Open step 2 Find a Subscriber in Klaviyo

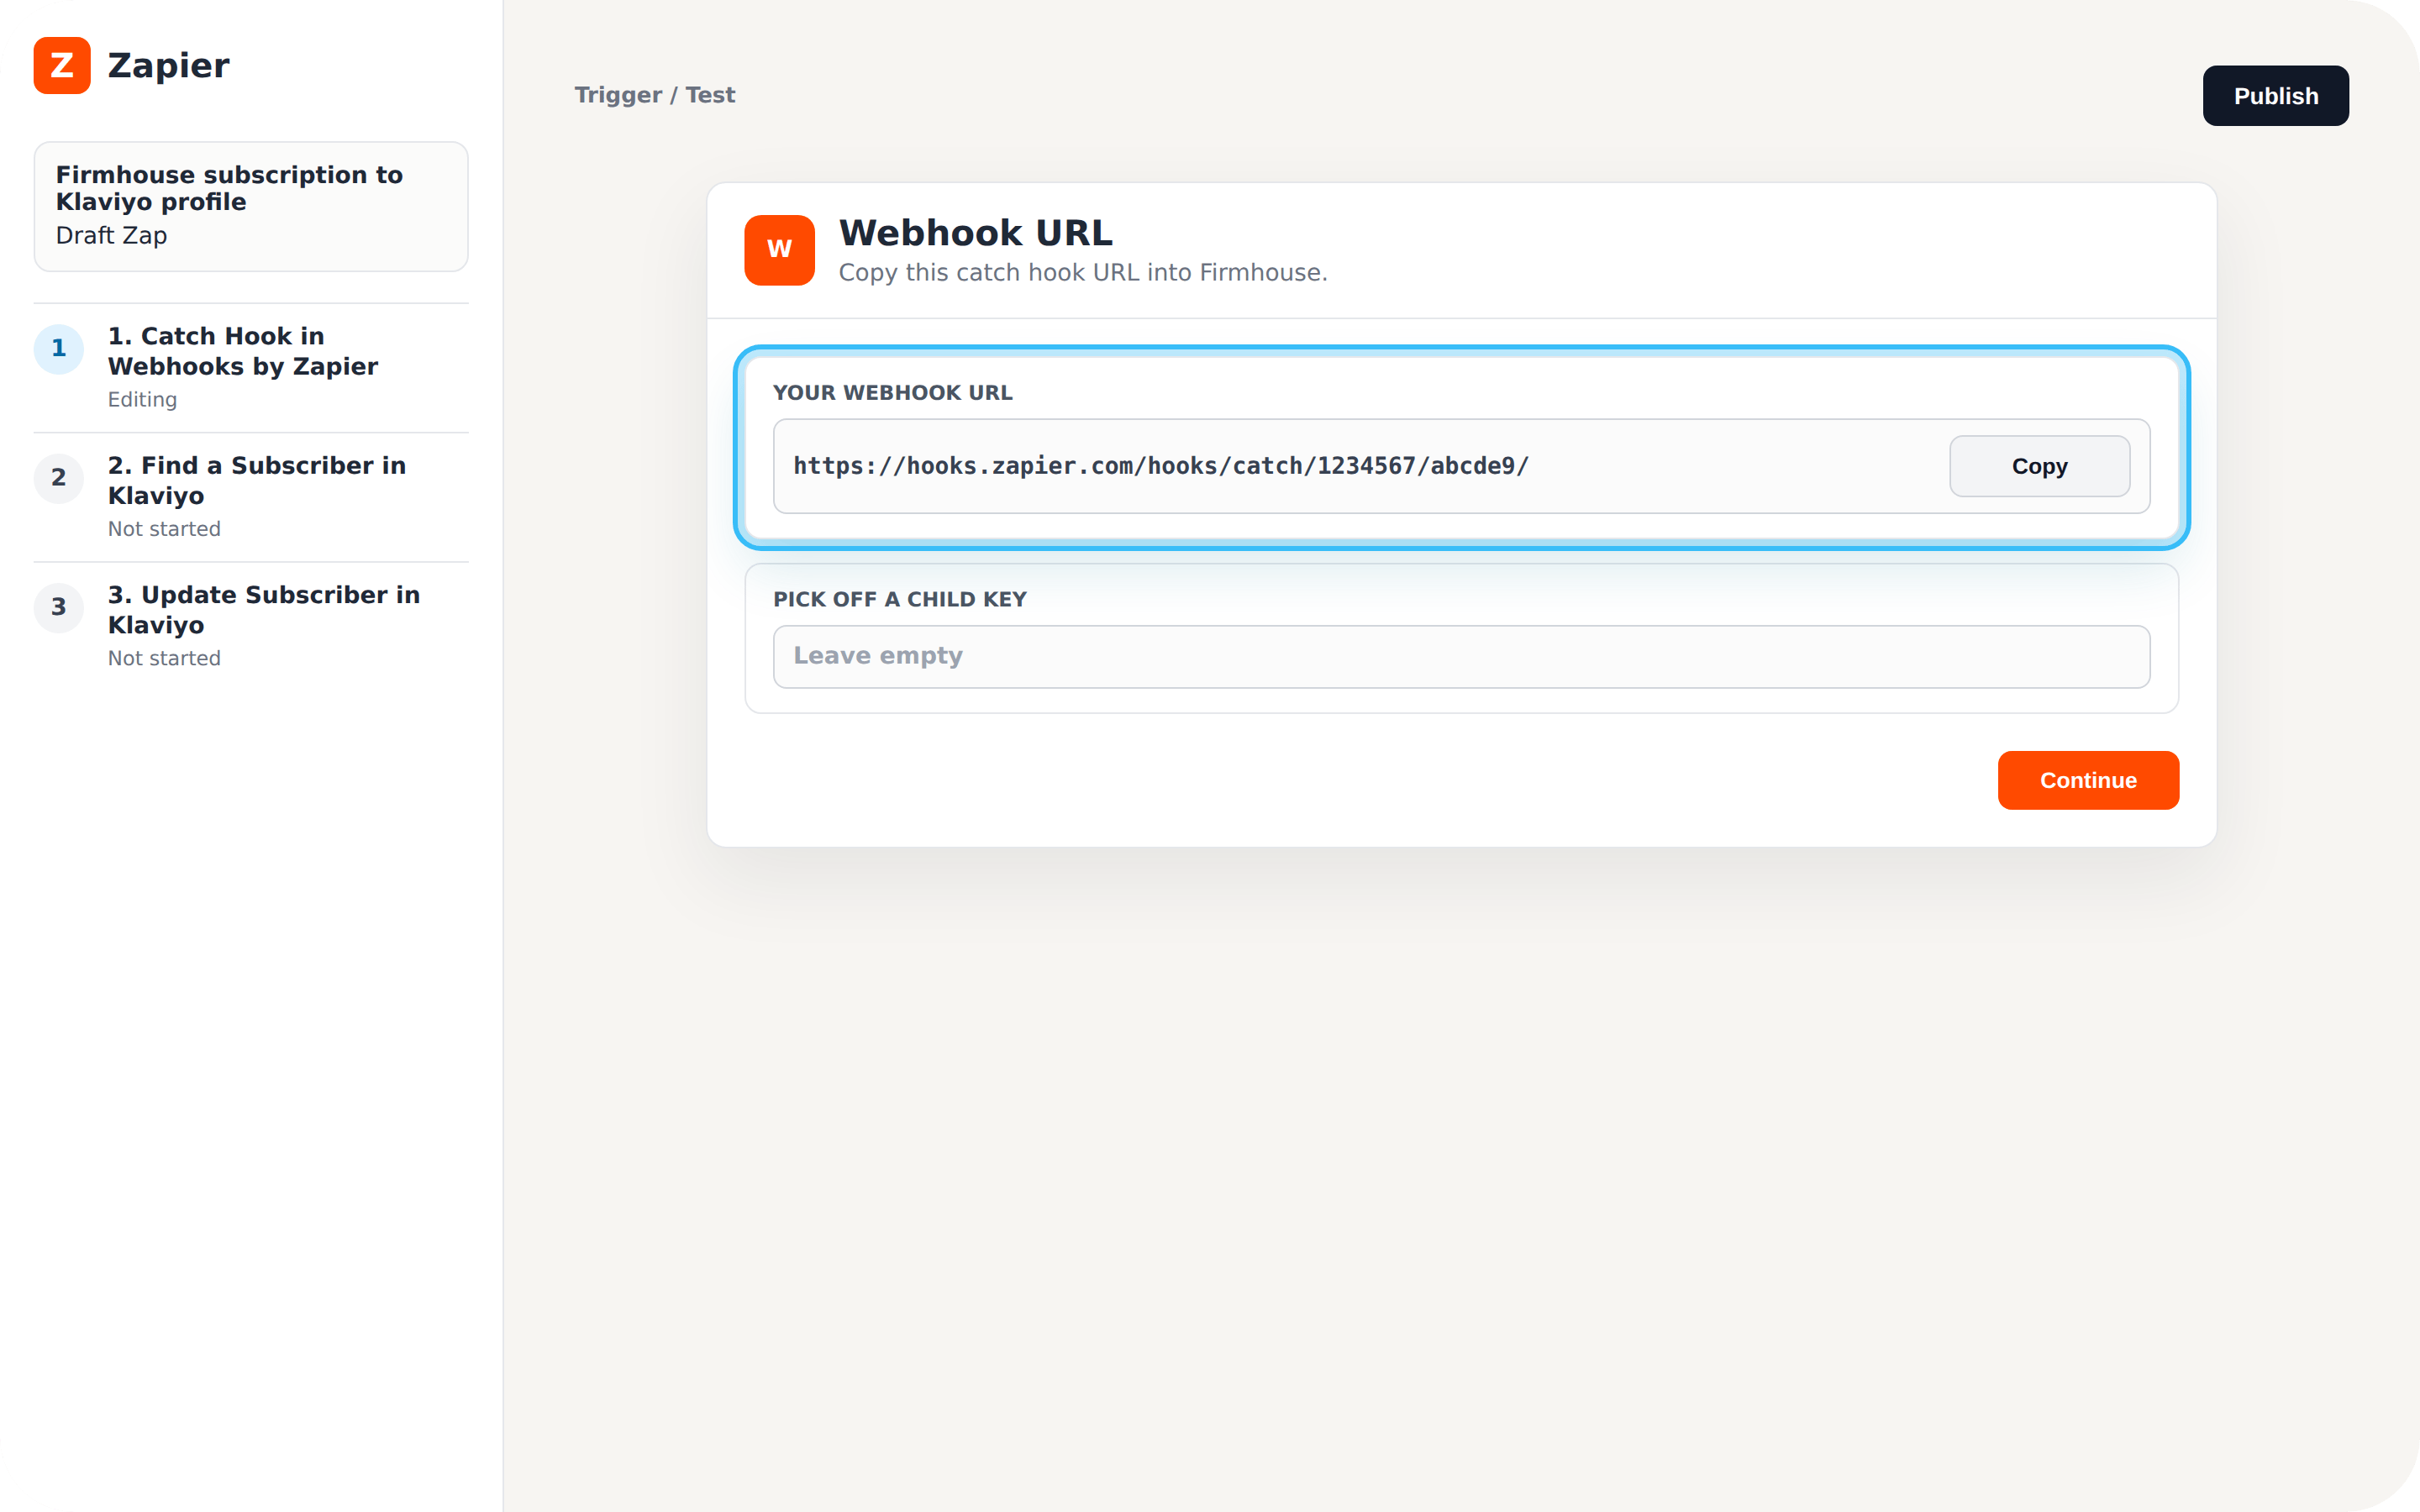(x=251, y=496)
